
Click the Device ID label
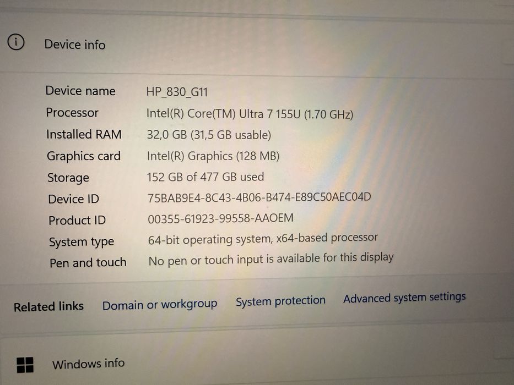pos(73,199)
